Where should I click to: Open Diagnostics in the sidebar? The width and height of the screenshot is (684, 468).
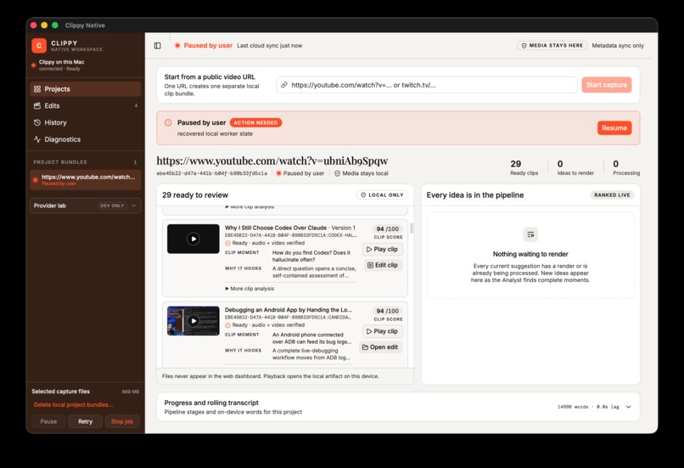coord(85,139)
